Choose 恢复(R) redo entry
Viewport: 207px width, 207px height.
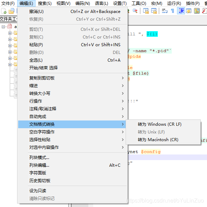pos(72,19)
